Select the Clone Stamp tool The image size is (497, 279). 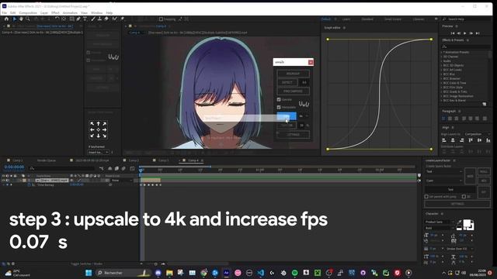click(x=99, y=19)
